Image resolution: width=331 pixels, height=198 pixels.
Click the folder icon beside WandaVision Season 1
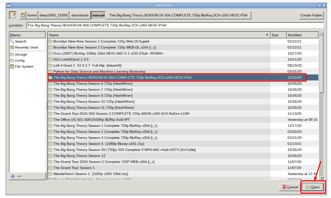(51, 174)
